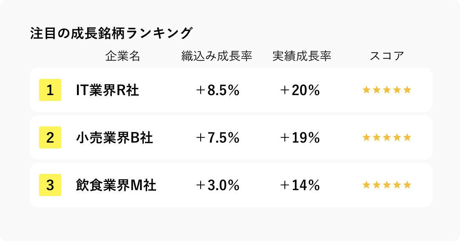Click the yellow rank 3 badge
The height and width of the screenshot is (241, 460).
pos(50,185)
